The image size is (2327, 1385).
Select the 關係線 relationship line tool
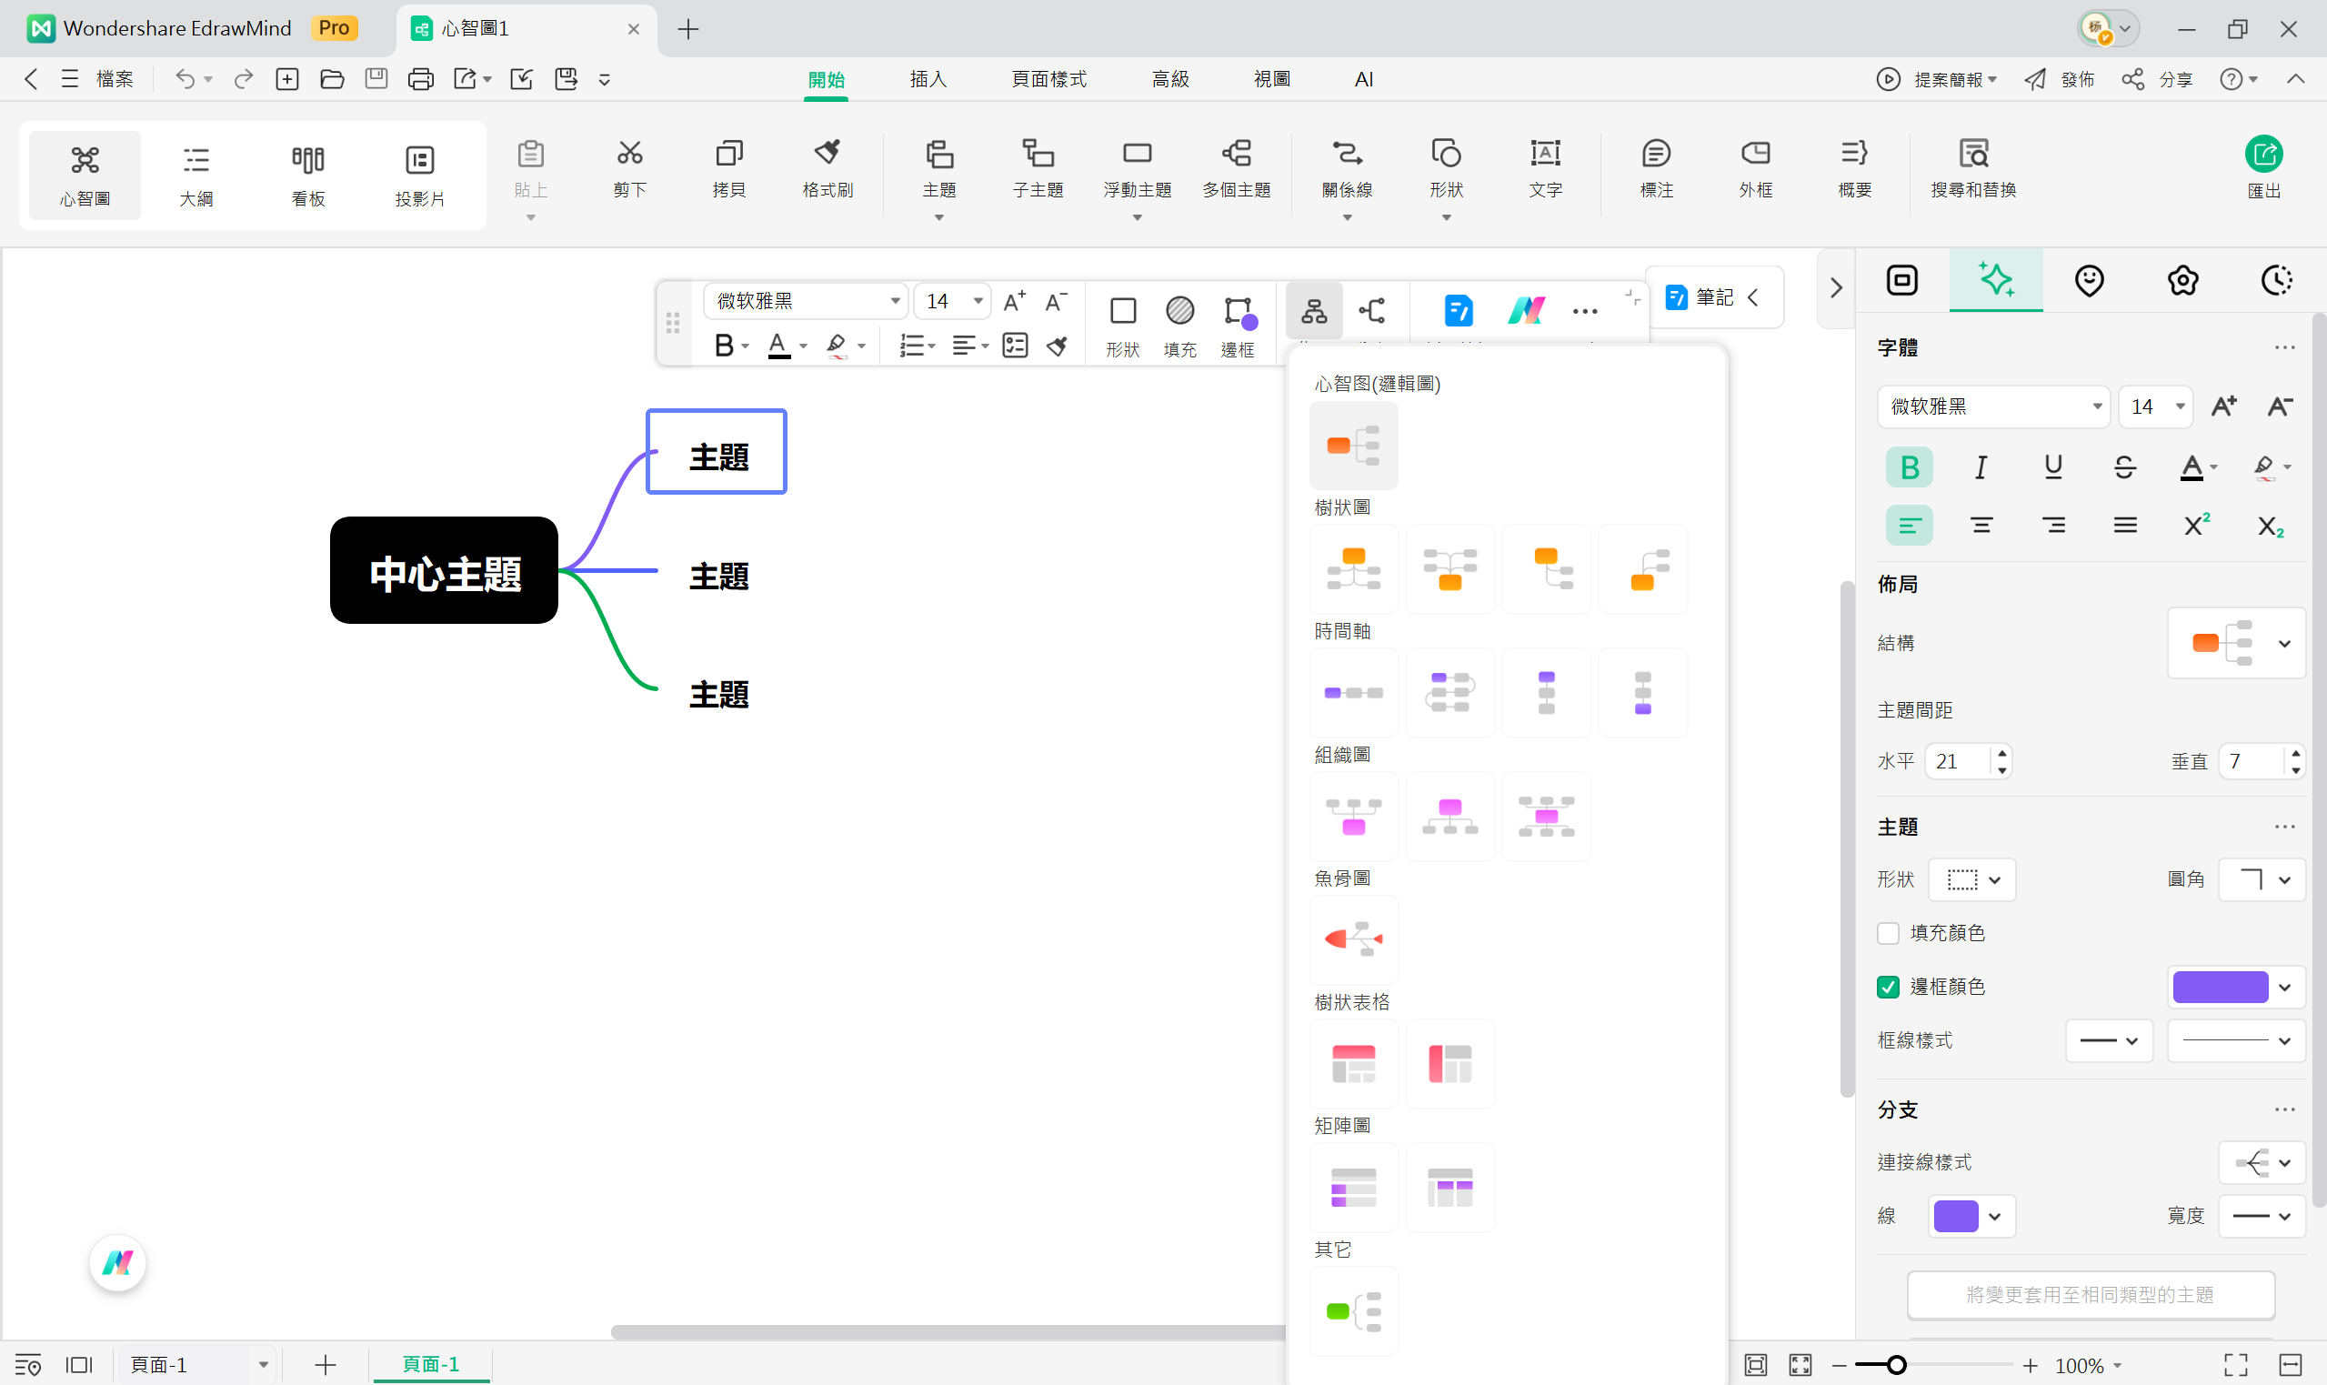1346,173
